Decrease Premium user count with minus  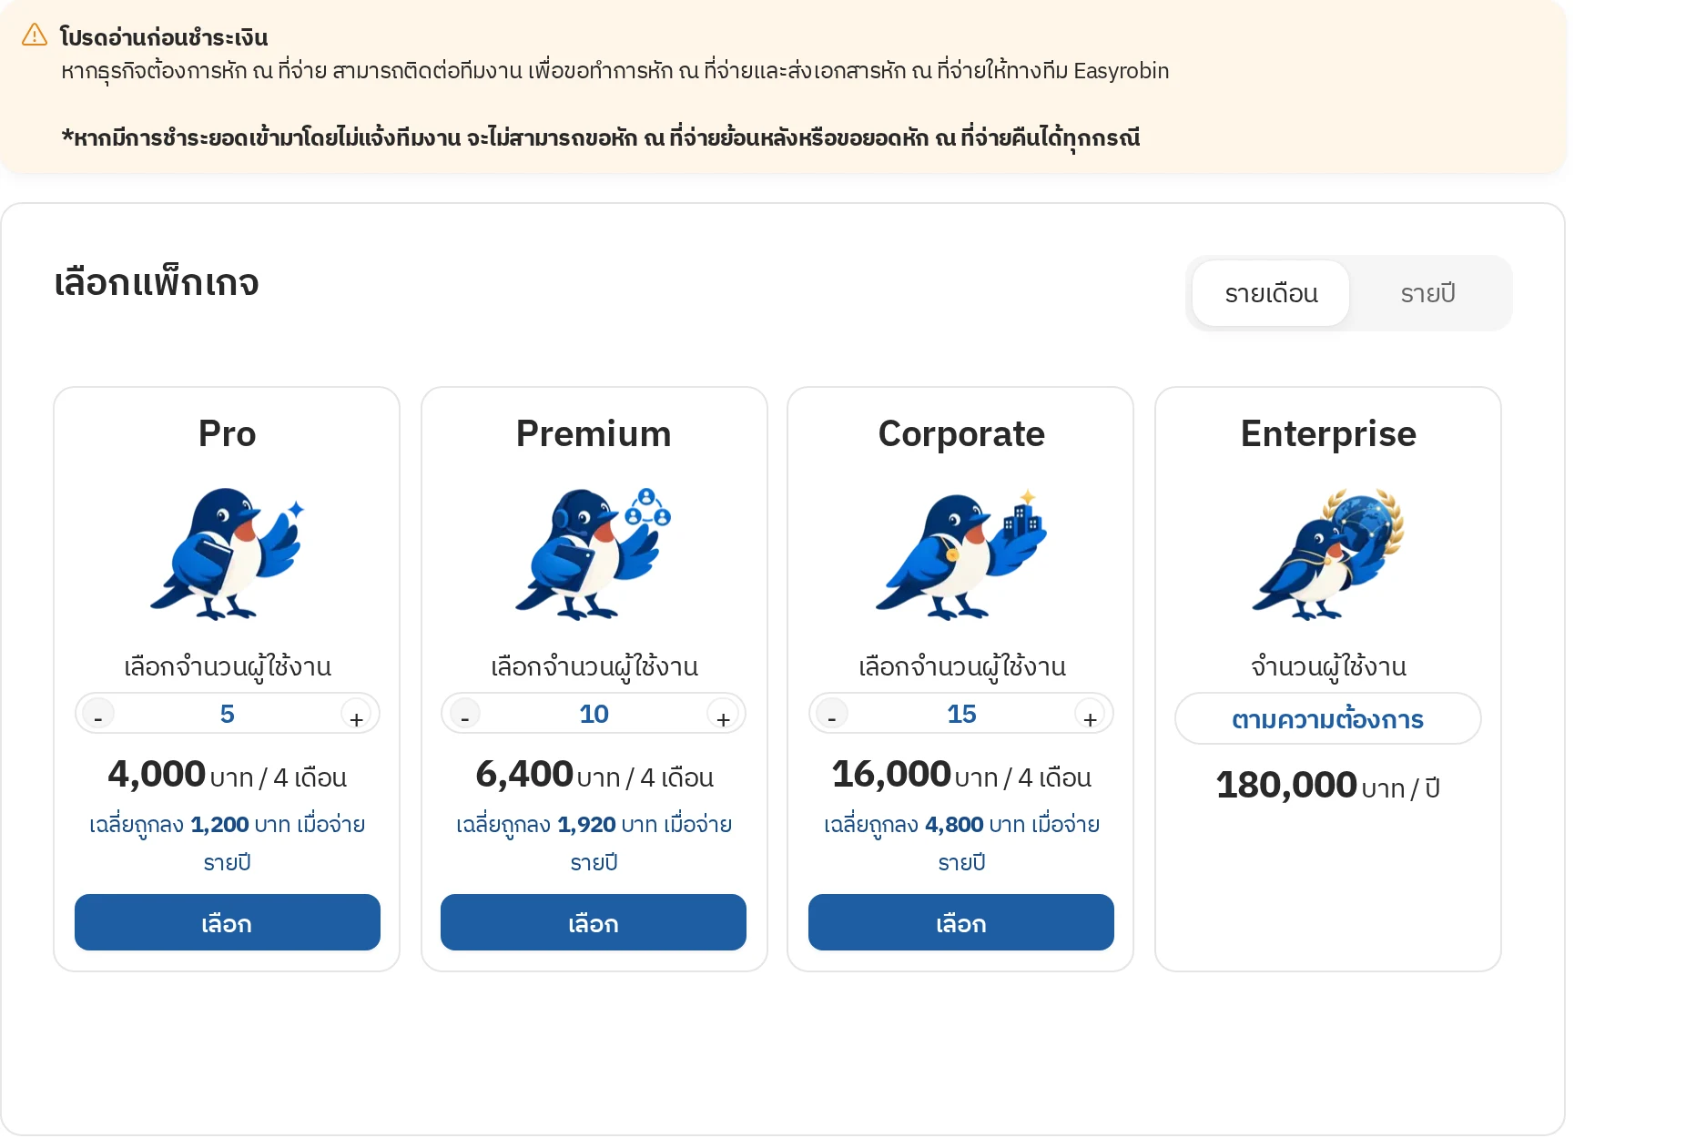465,715
